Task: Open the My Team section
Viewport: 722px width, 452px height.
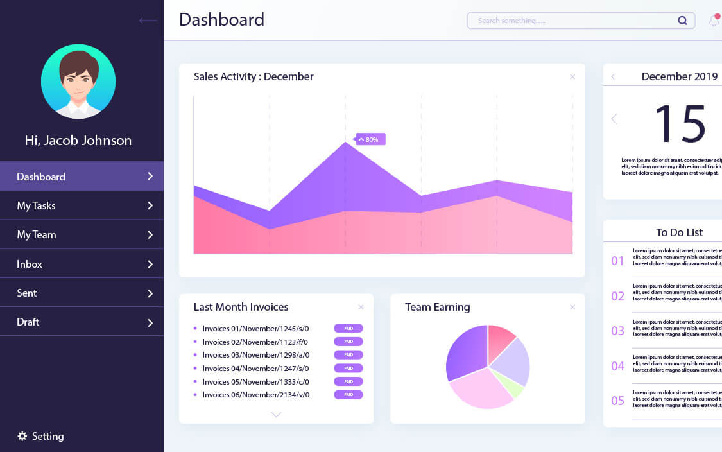Action: (x=37, y=234)
